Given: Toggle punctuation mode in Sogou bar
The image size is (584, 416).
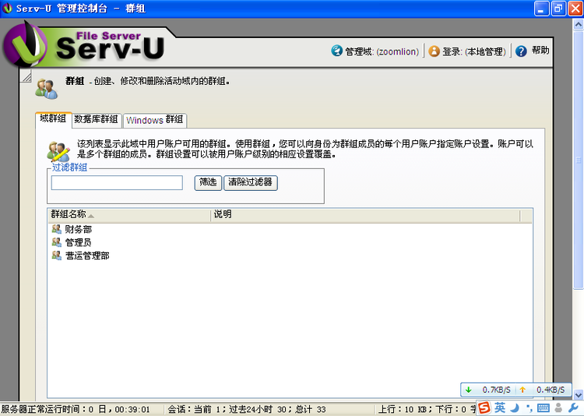Looking at the screenshot, I should (528, 407).
